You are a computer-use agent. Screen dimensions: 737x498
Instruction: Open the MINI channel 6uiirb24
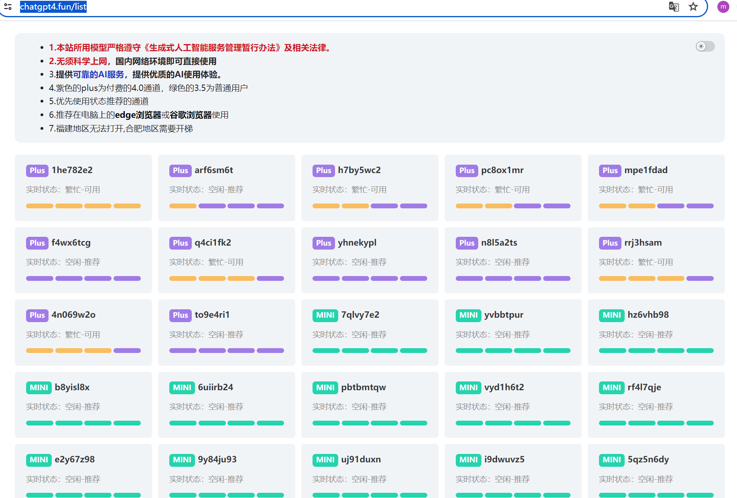coord(227,405)
